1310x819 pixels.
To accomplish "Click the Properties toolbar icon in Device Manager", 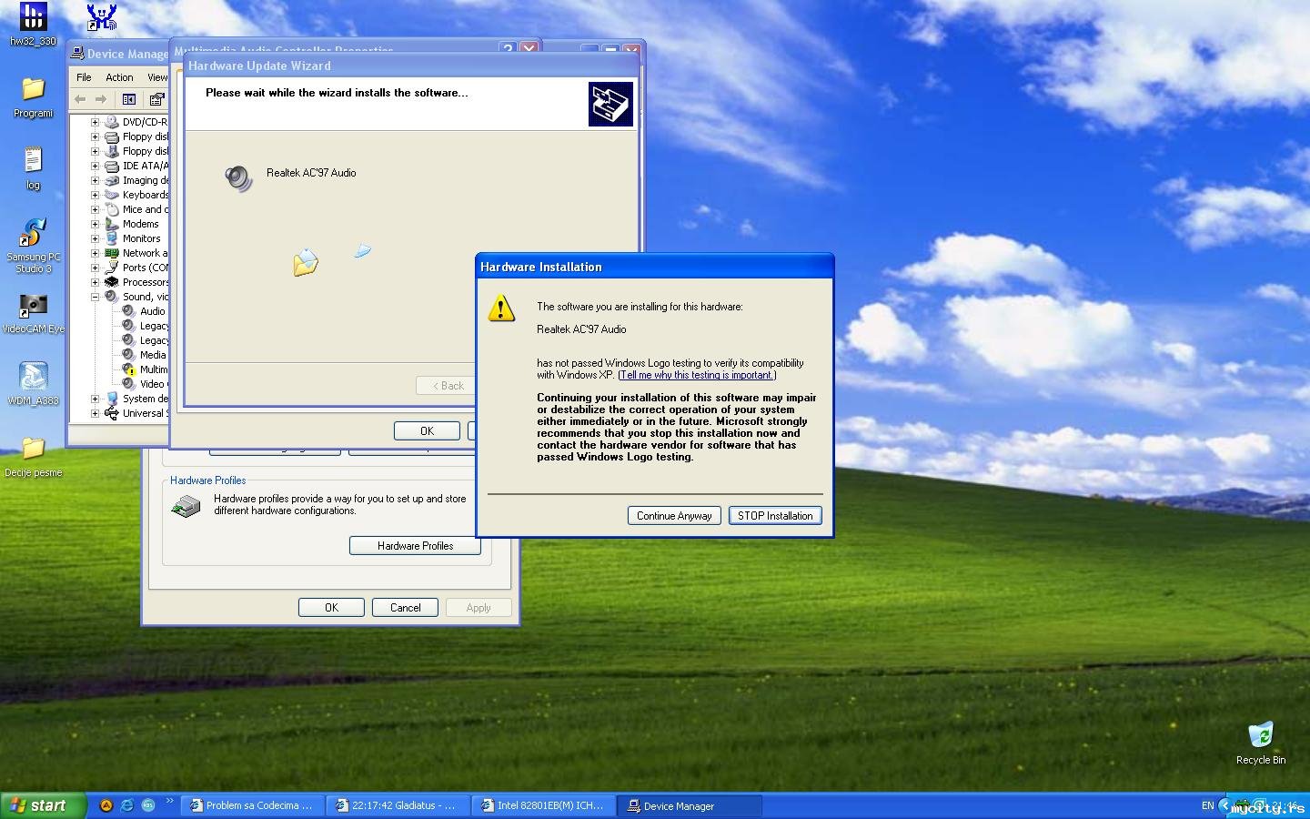I will [156, 99].
